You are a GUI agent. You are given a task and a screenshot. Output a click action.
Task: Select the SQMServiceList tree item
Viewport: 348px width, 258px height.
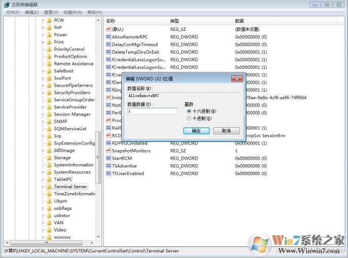tap(70, 129)
